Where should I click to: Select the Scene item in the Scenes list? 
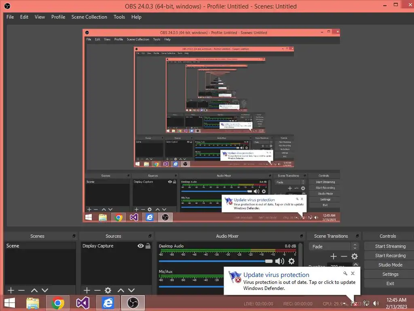[x=40, y=246]
